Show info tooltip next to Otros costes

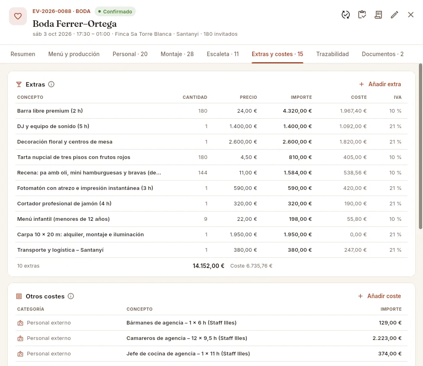click(x=71, y=296)
